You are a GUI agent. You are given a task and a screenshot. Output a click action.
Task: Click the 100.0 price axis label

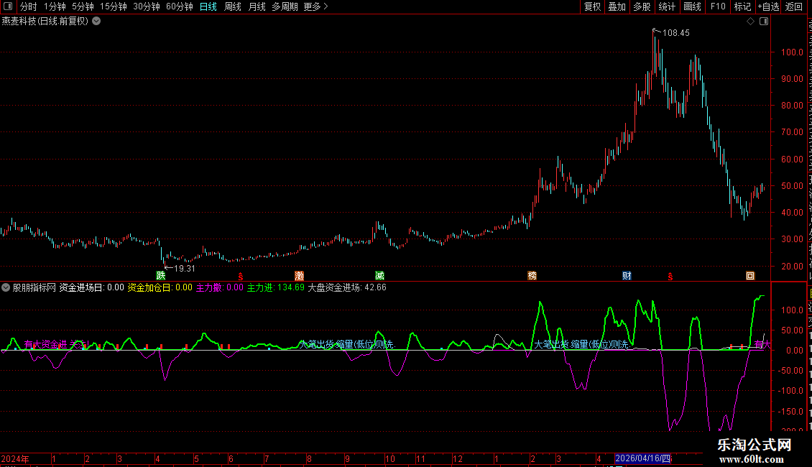click(792, 52)
